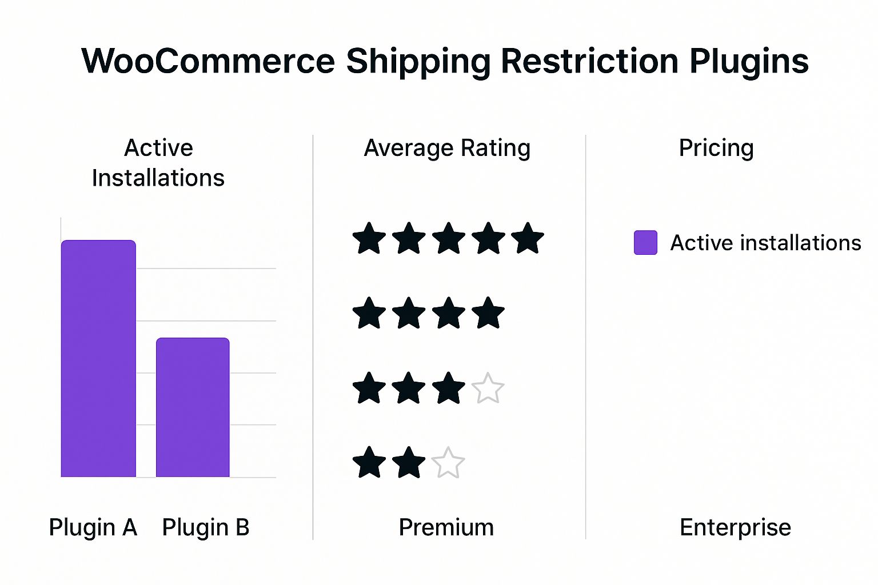
Task: Click the first star in five-star row
Action: 369,238
